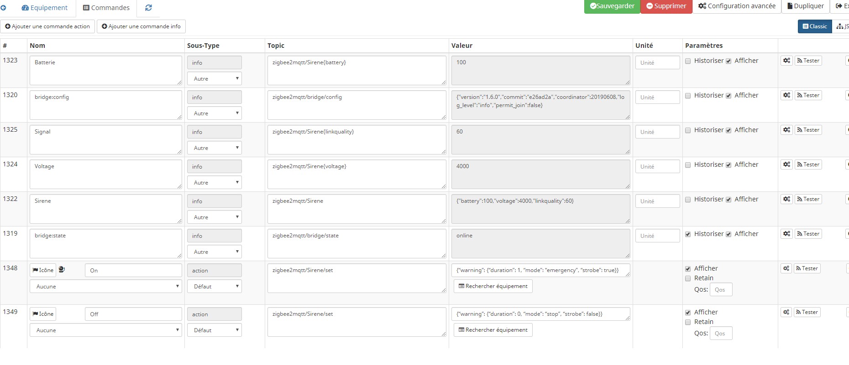Open Aucune dropdown for On command

[106, 286]
